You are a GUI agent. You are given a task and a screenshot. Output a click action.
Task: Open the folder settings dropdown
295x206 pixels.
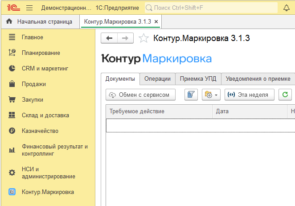pyautogui.click(x=211, y=95)
